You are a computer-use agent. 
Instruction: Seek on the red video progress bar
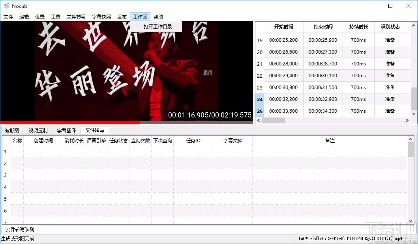coord(127,123)
